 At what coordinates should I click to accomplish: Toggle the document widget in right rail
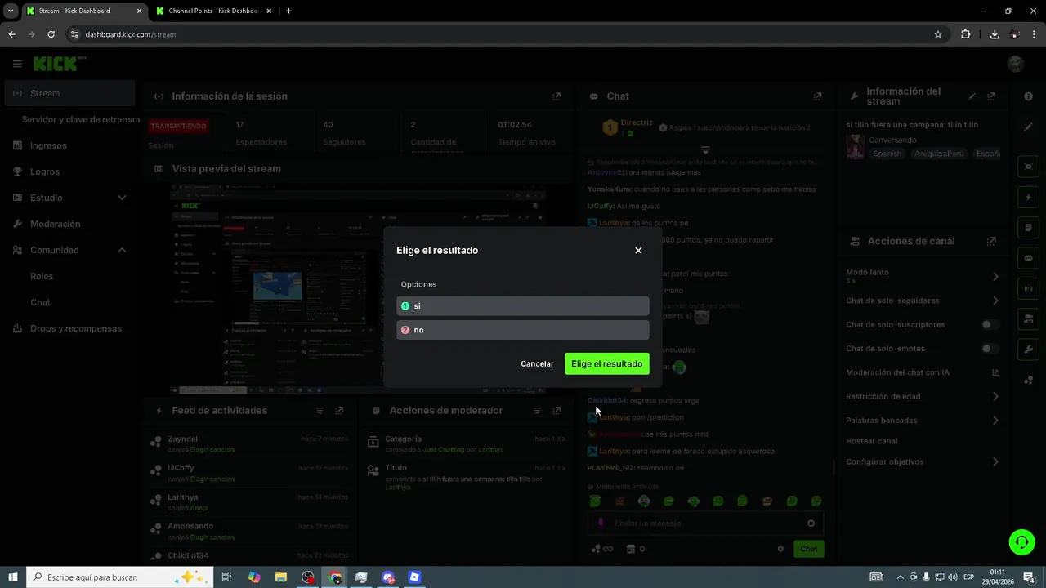[x=1029, y=227]
